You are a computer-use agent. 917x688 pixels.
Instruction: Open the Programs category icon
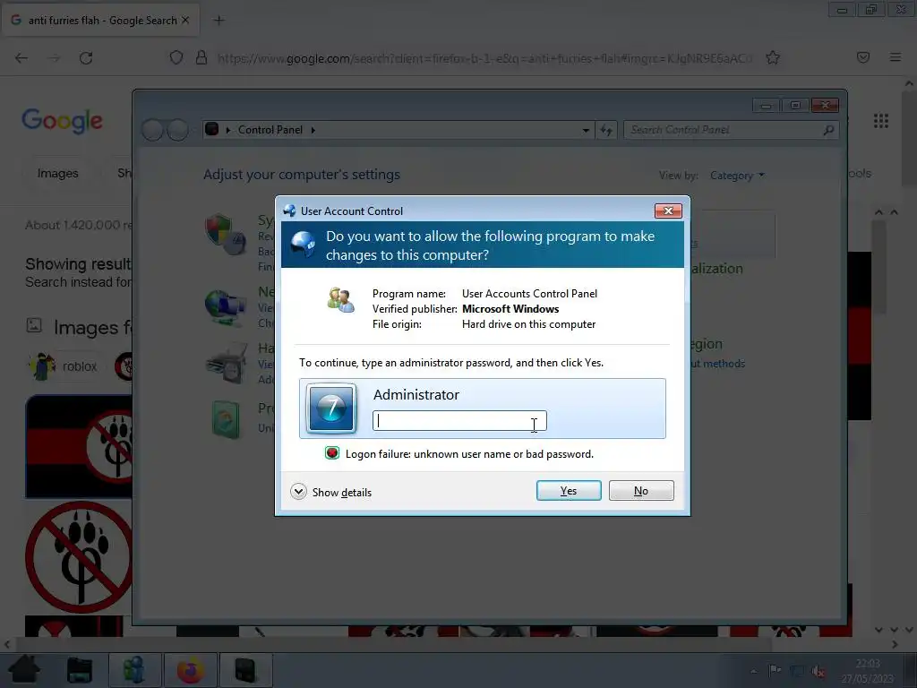[x=226, y=419]
